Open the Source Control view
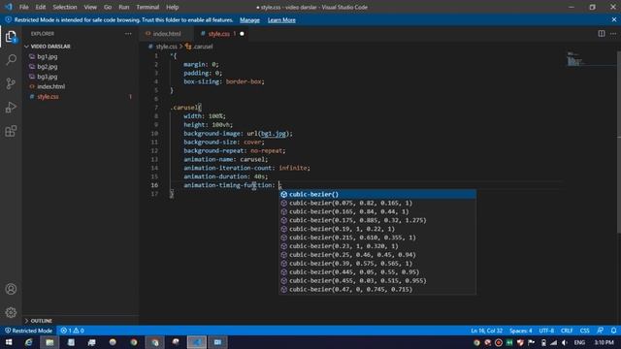The image size is (621, 349). pyautogui.click(x=11, y=83)
